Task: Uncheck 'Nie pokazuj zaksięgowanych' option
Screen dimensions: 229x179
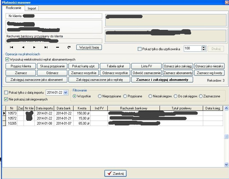Action: point(6,99)
